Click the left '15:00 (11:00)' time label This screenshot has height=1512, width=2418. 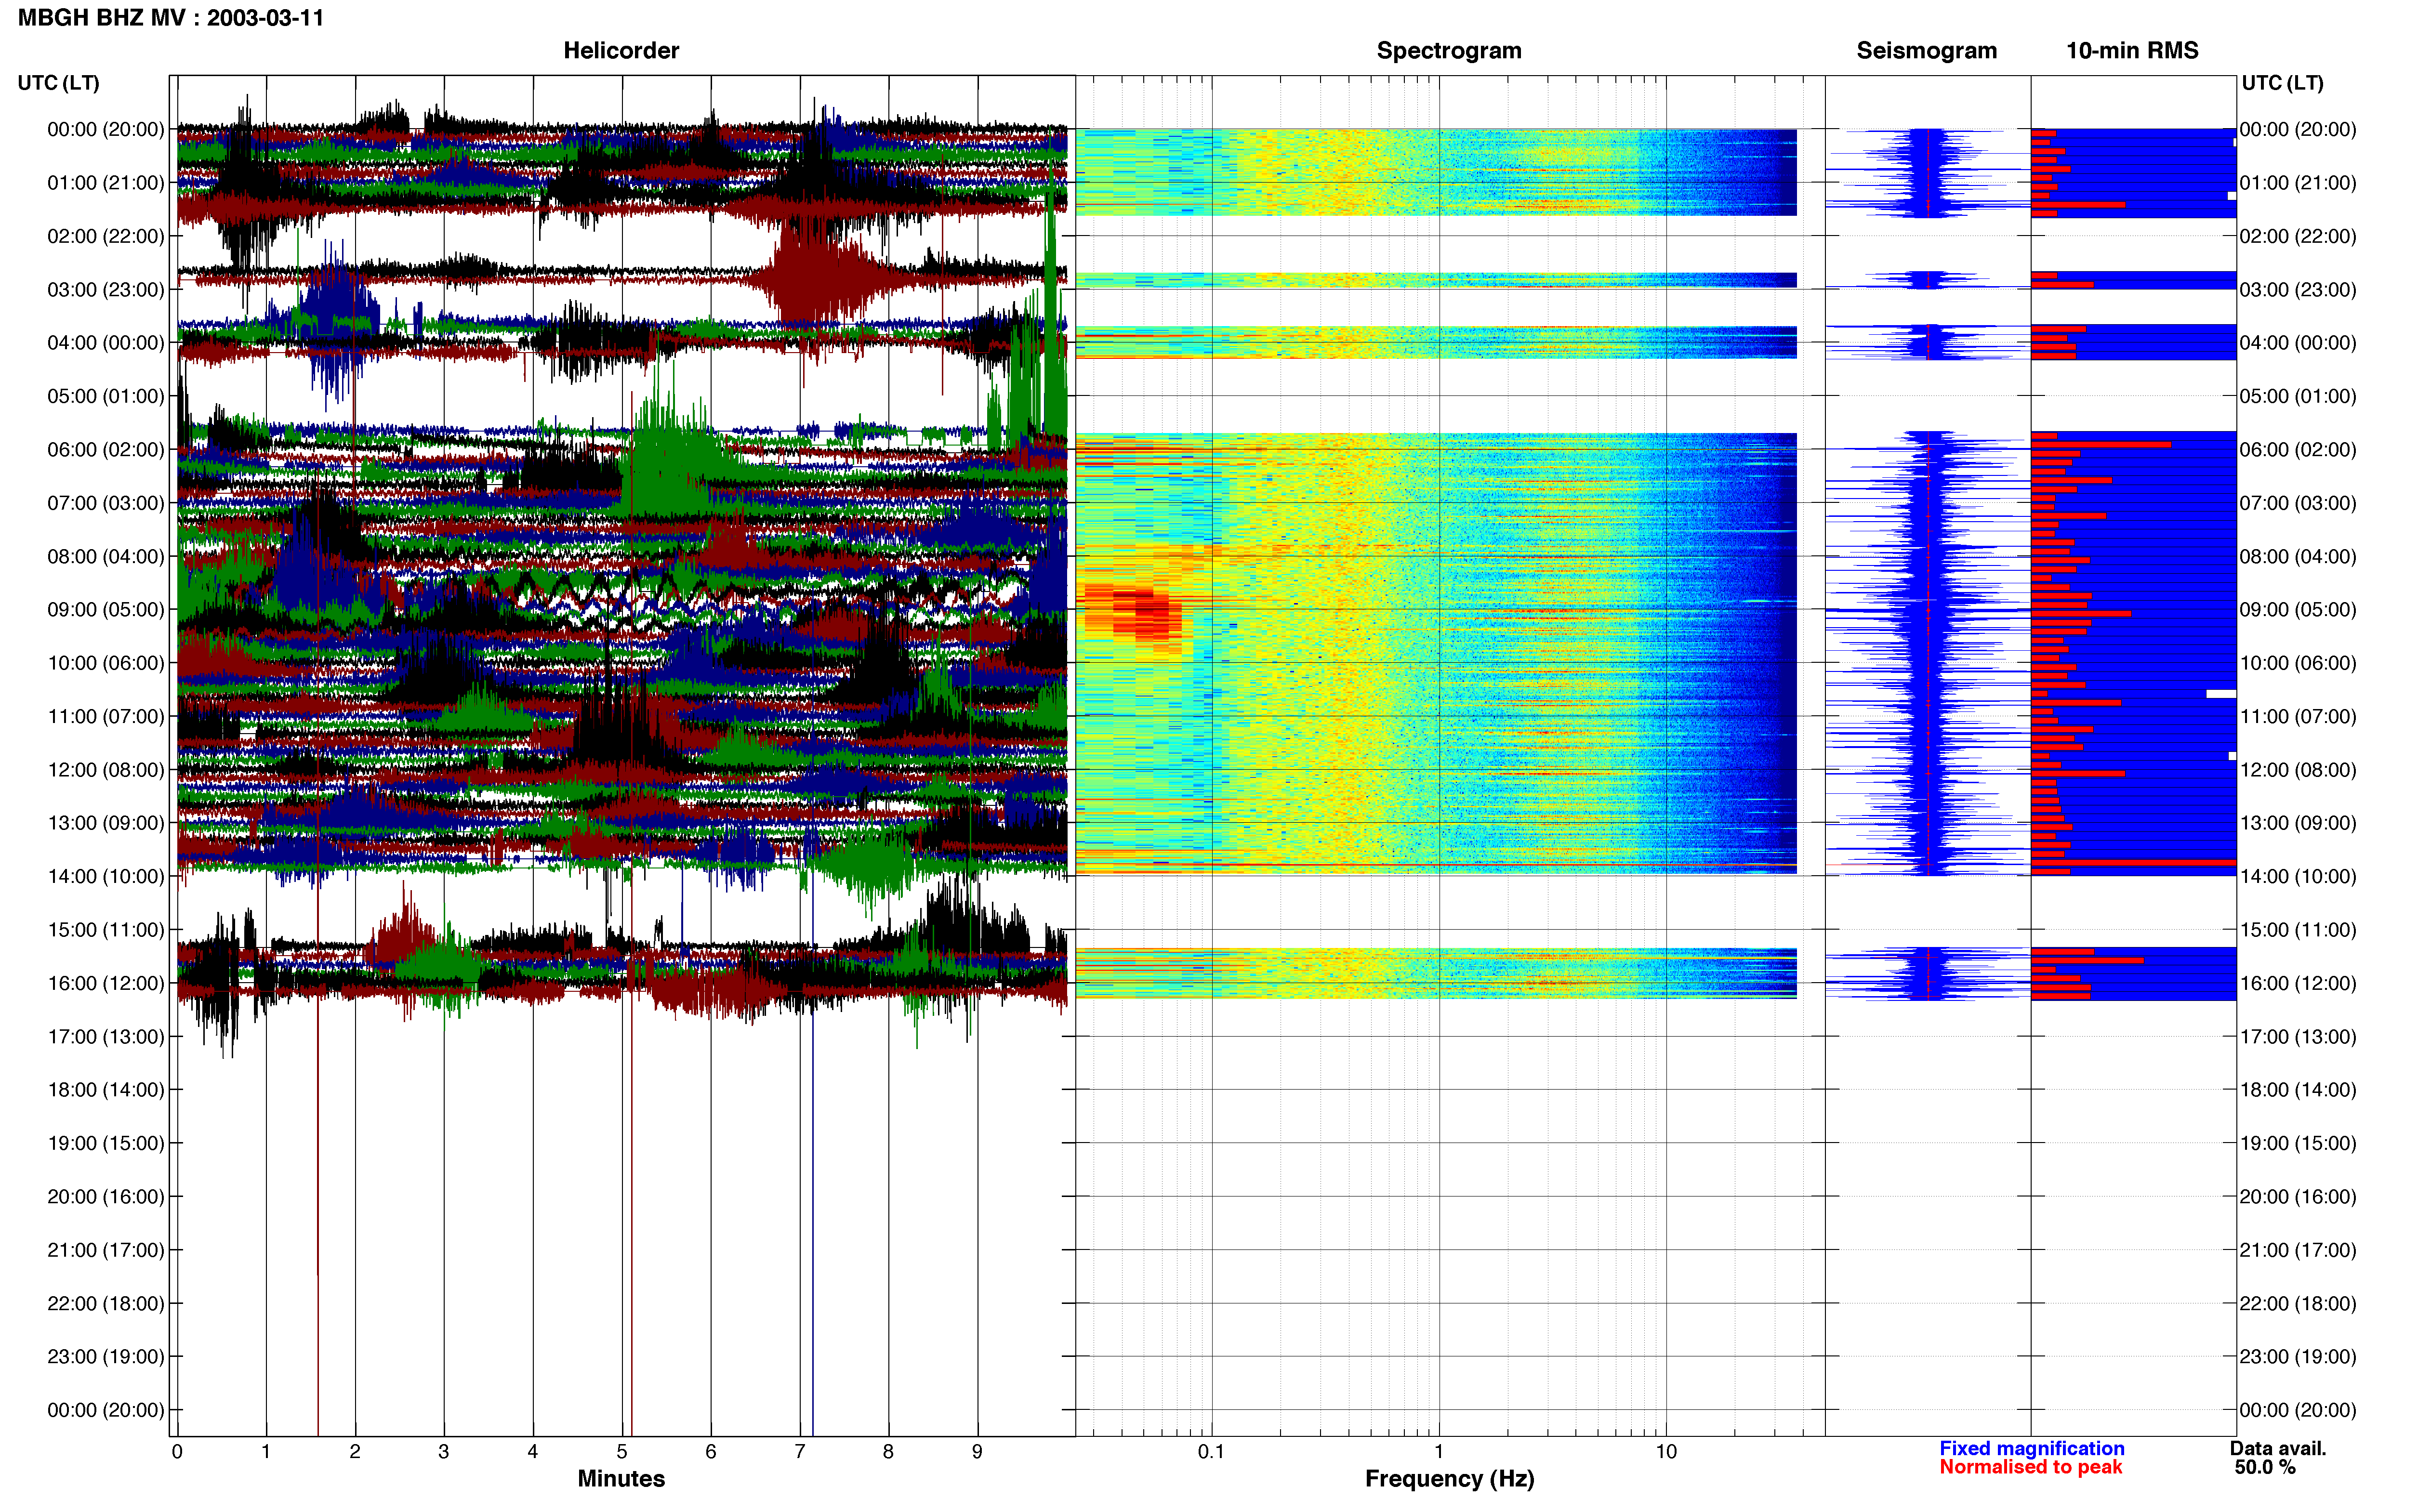[106, 929]
